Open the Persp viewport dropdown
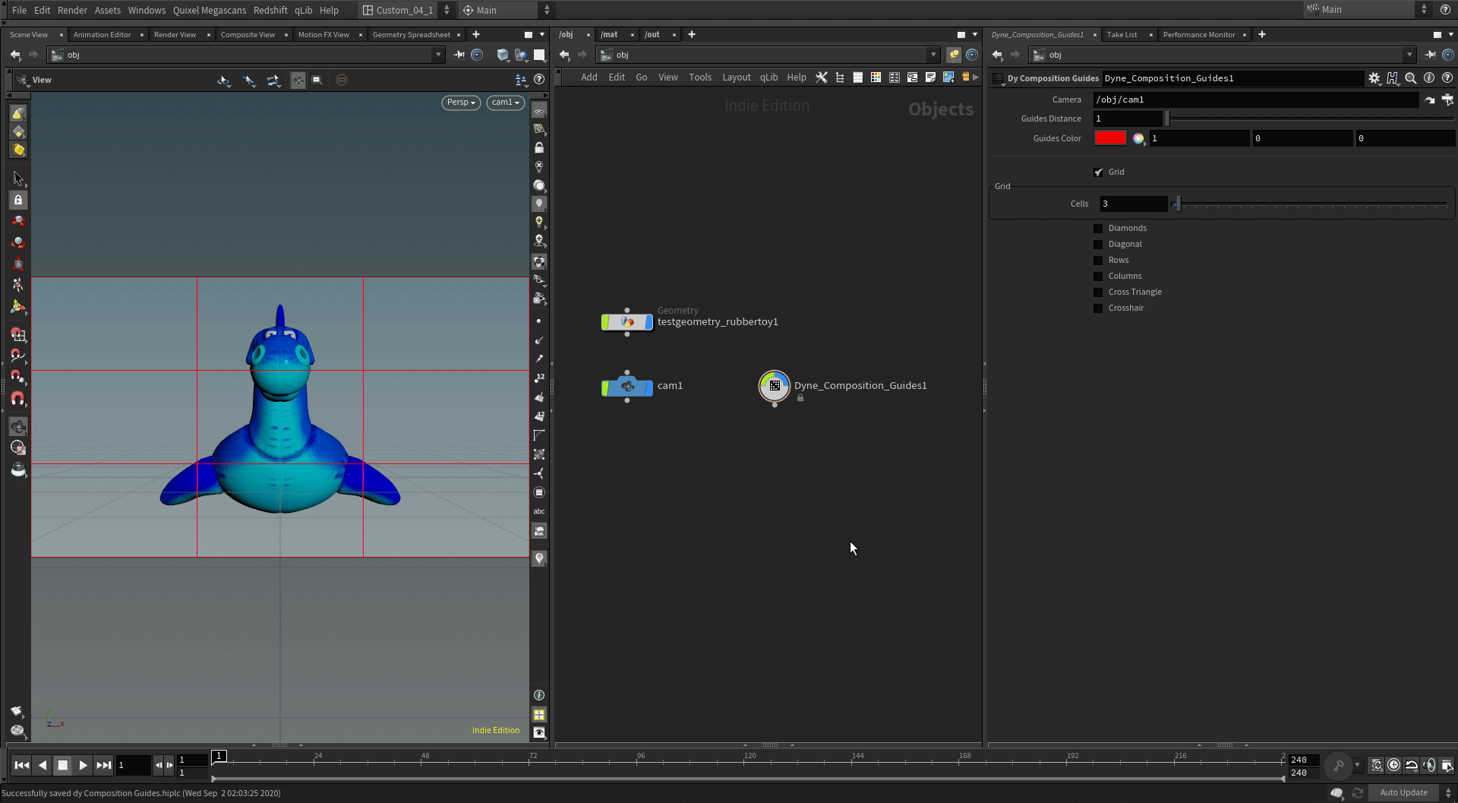Viewport: 1458px width, 803px height. tap(461, 103)
